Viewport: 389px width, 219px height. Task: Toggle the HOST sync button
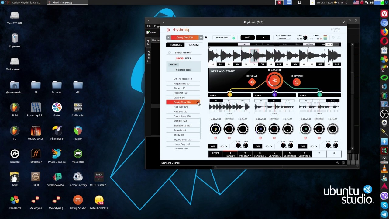point(247,37)
